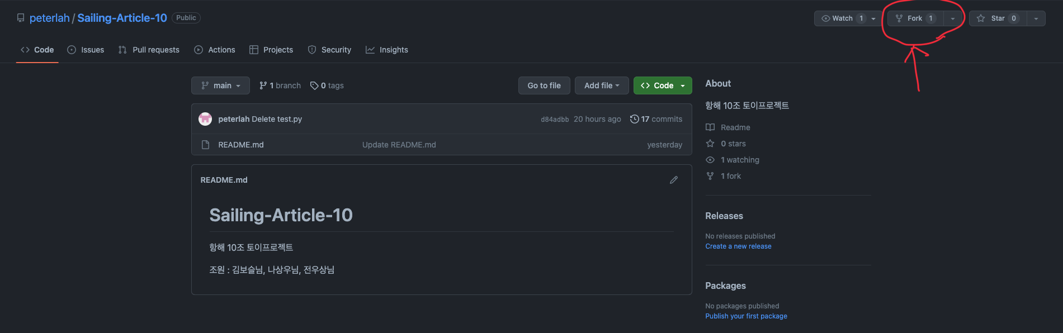Click the peterlah avatar in commit row

[205, 118]
